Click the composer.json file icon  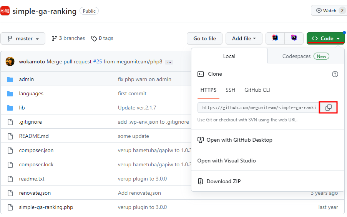coord(10,151)
